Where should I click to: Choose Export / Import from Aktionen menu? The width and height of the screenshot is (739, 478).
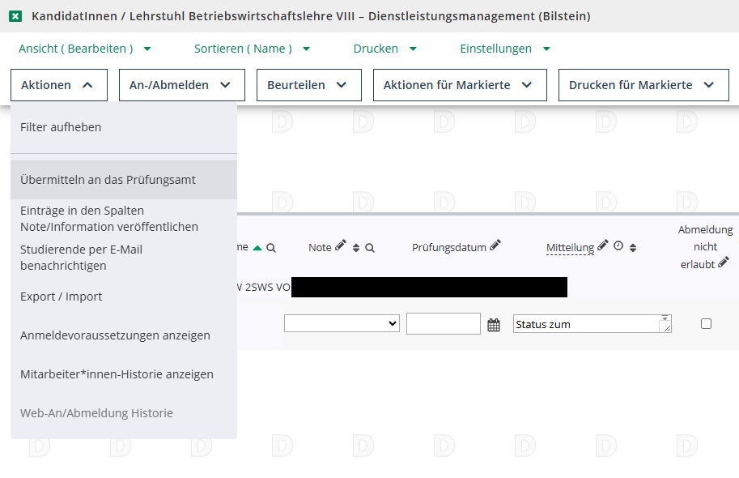tap(62, 297)
